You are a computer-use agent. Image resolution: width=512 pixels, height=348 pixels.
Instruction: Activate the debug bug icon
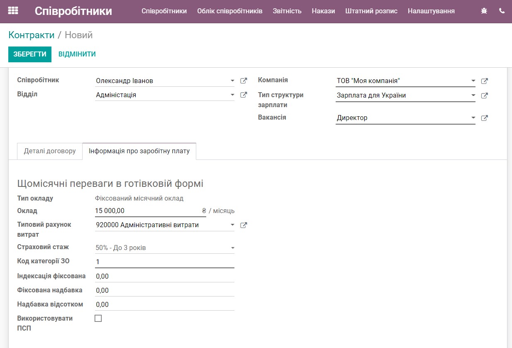484,11
